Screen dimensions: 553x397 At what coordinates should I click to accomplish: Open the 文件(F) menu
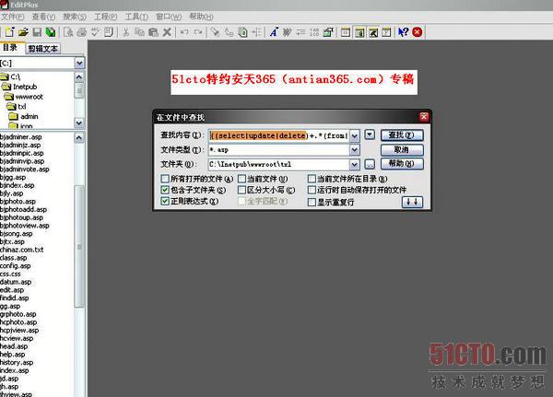click(12, 17)
